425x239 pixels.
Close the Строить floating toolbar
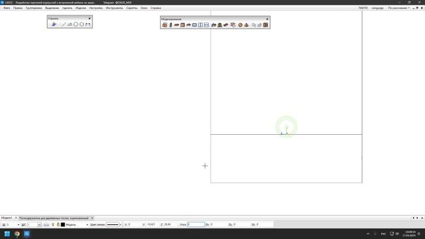[90, 19]
